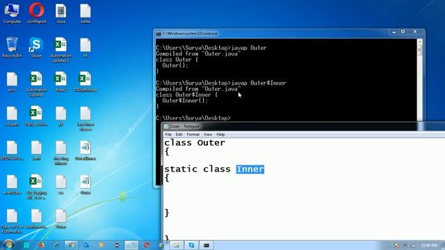
Task: Open the Help menu in Notepad
Action: [220, 134]
